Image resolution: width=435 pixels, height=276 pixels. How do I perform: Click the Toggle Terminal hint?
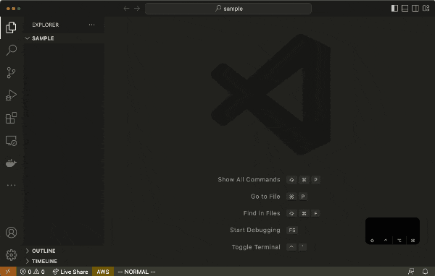[256, 247]
